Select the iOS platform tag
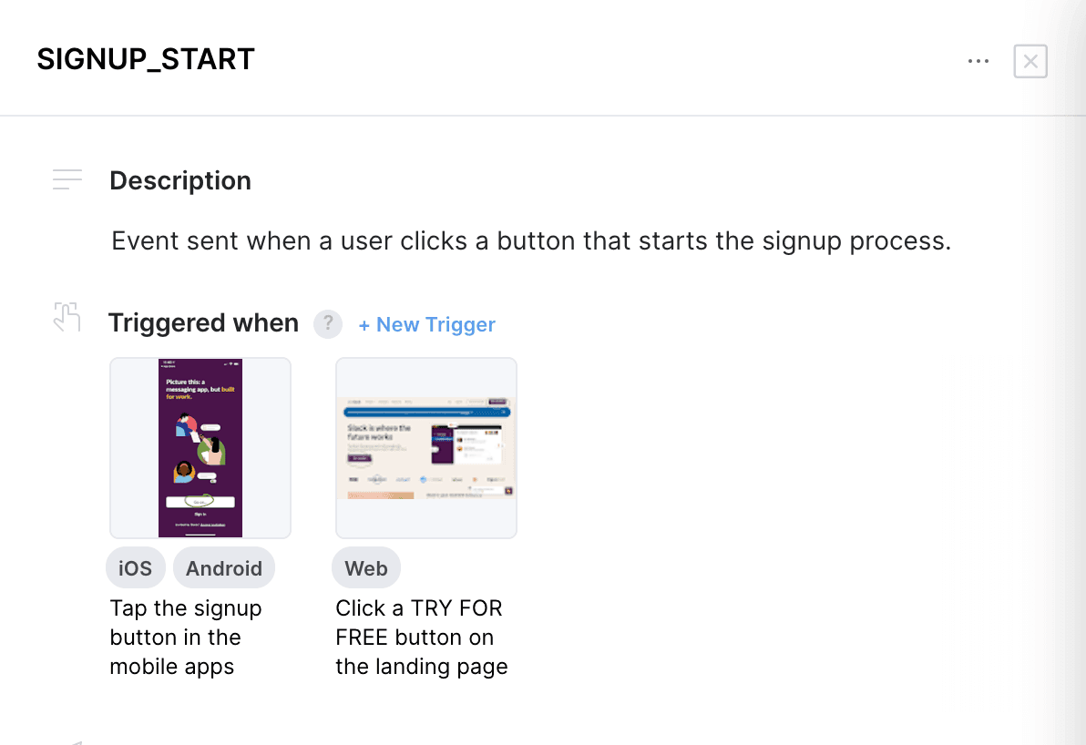 pyautogui.click(x=136, y=568)
